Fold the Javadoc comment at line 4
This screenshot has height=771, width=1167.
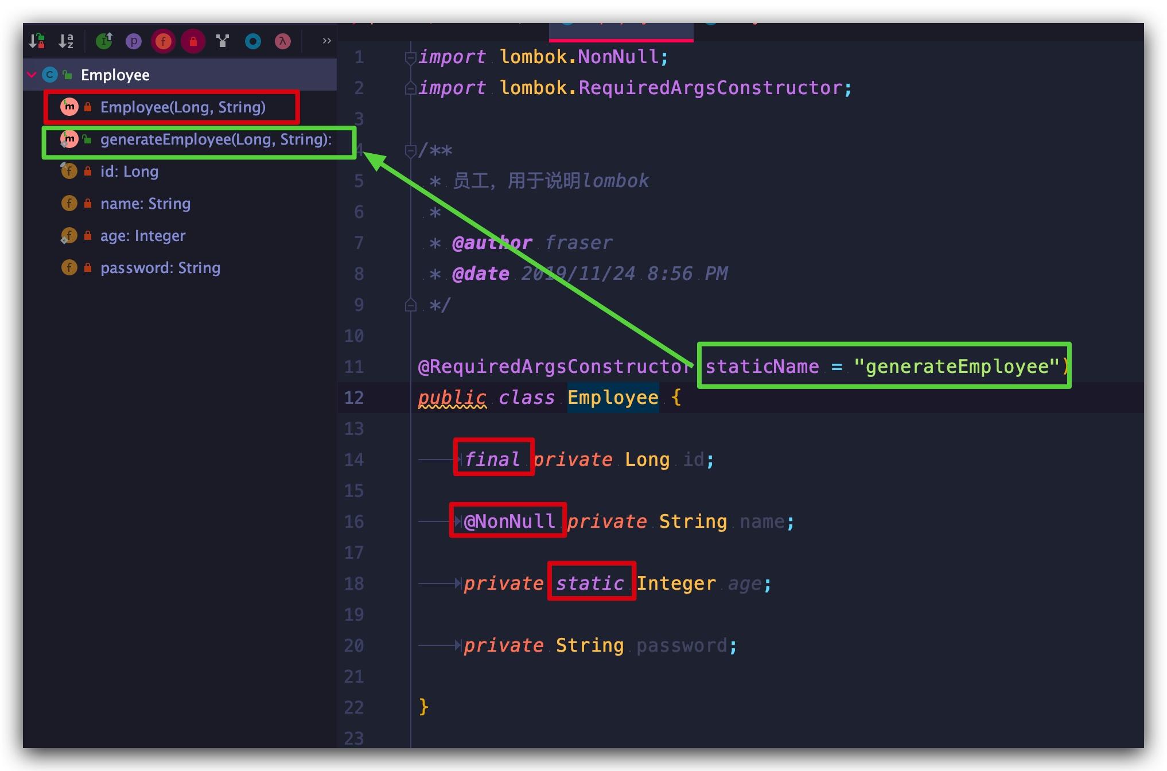click(410, 151)
